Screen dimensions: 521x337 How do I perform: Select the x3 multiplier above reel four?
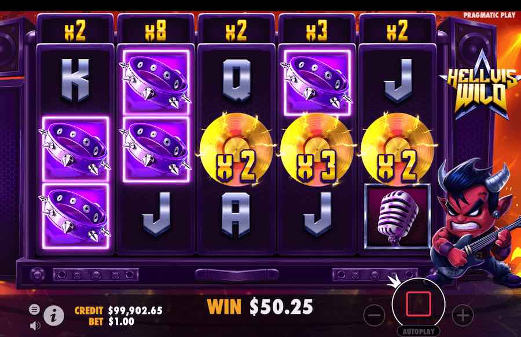317,31
